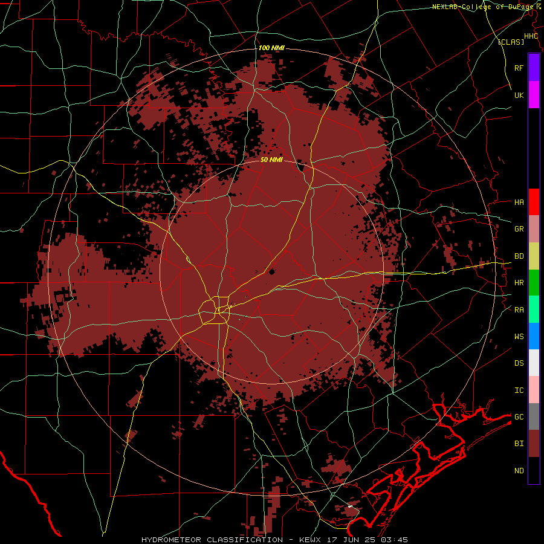This screenshot has width=544, height=544.
Task: Click the HHC product label
Action: 531,36
